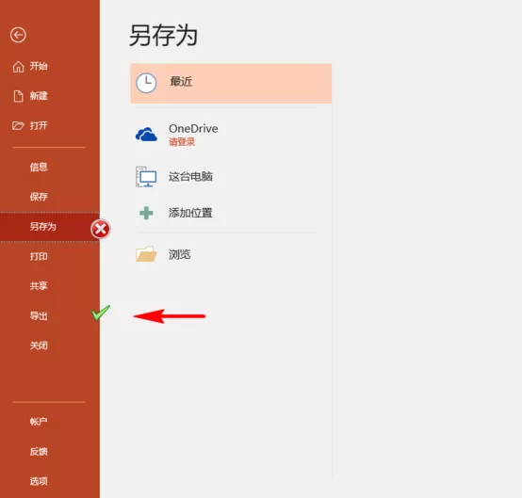Click the This PC computer icon
522x498 pixels.
click(x=146, y=177)
